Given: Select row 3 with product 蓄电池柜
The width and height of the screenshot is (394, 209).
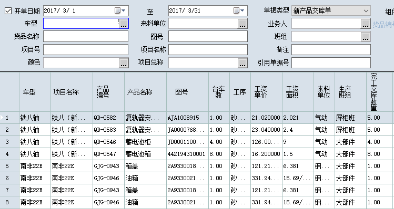Looking at the screenshot, I should (x=196, y=142).
